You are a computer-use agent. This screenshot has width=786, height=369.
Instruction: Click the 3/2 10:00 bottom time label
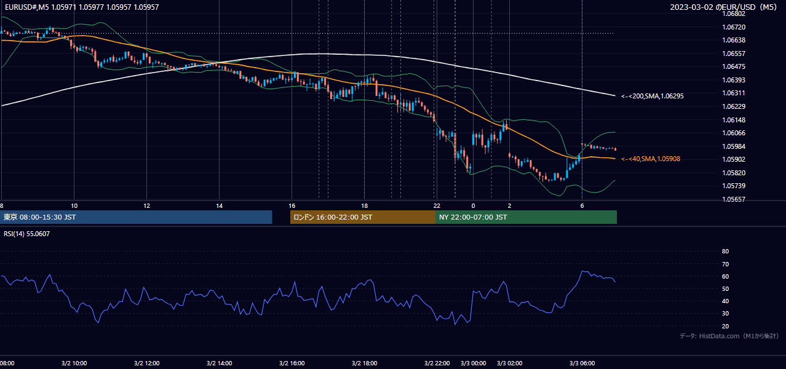(x=74, y=363)
